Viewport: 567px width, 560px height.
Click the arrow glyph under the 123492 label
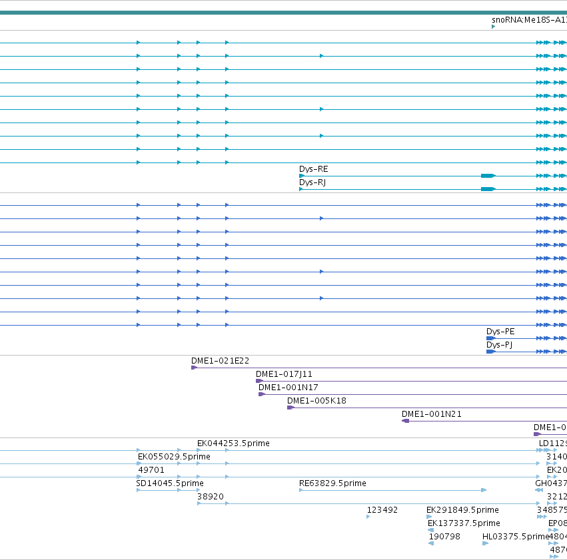[368, 517]
